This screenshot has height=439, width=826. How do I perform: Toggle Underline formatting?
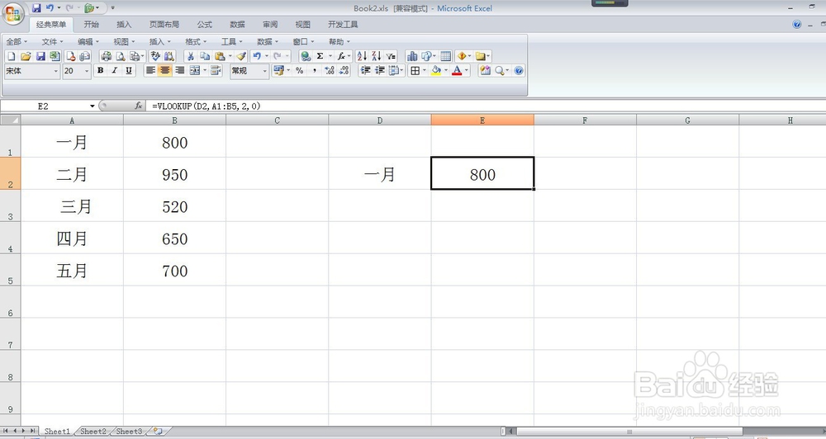pos(129,70)
